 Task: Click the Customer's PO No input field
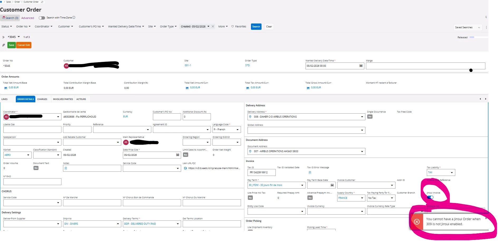pyautogui.click(x=167, y=117)
